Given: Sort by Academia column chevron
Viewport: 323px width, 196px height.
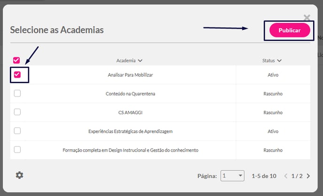Looking at the screenshot, I should [x=140, y=60].
